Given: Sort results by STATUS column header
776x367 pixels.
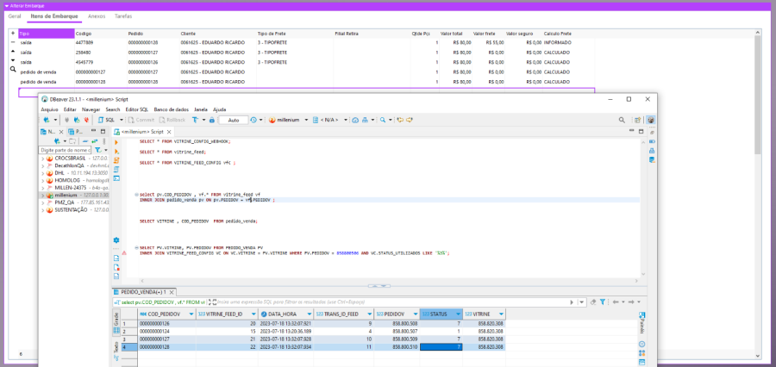Looking at the screenshot, I should 438,314.
